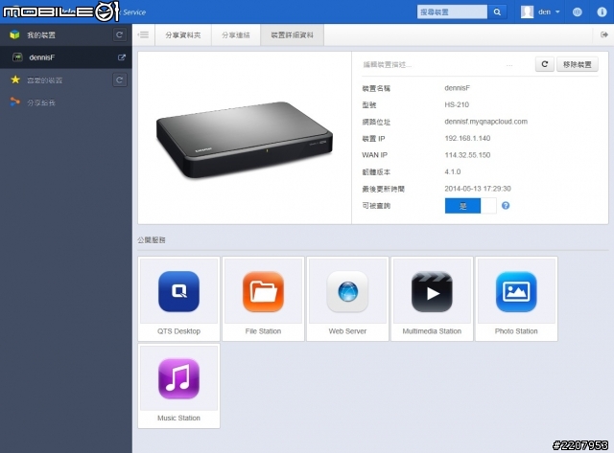Launch the File Station service

263,291
